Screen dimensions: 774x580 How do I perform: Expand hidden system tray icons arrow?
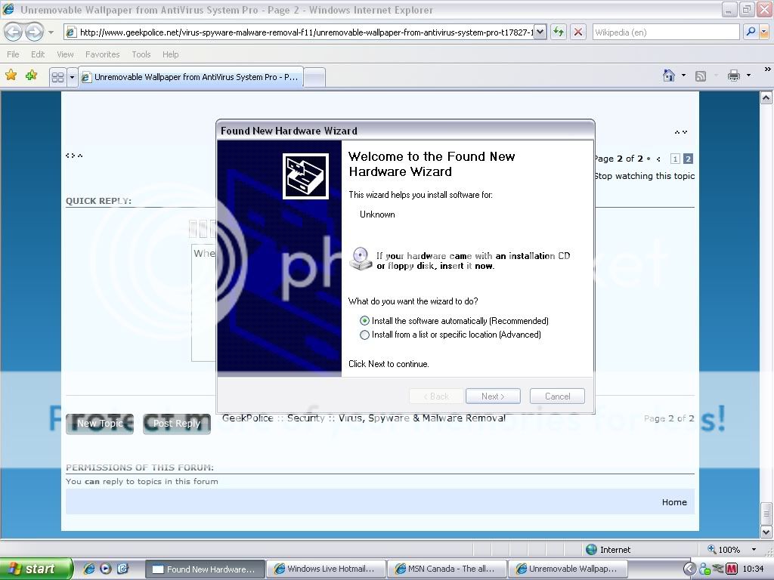coord(689,569)
